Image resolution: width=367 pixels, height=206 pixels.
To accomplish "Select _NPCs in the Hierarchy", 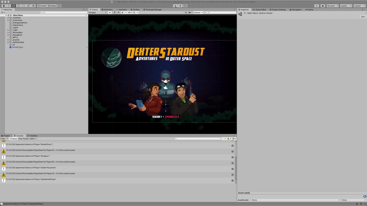I will 15,37.
